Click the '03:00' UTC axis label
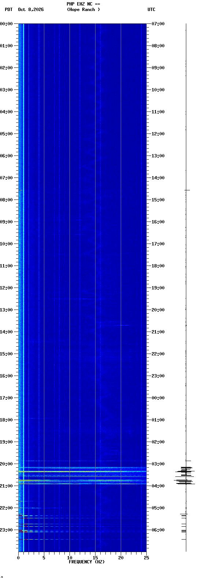Image resolution: width=202 pixels, height=581 pixels. 158,464
